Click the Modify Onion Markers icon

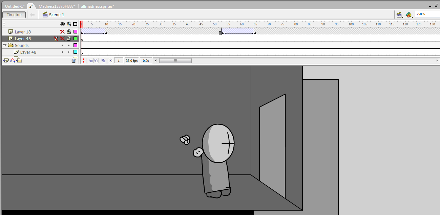coord(110,61)
